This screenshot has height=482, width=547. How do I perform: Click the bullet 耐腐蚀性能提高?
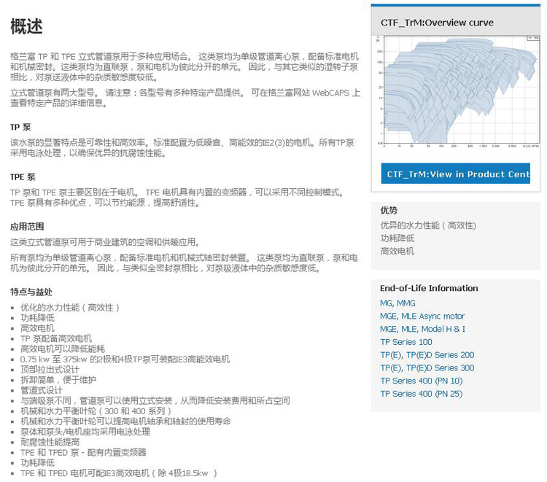pos(50,442)
